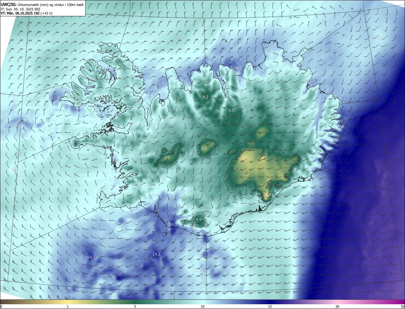Viewport: 405px width, 309px height.
Task: Click the colorbar tick label 1
Action: [68, 307]
